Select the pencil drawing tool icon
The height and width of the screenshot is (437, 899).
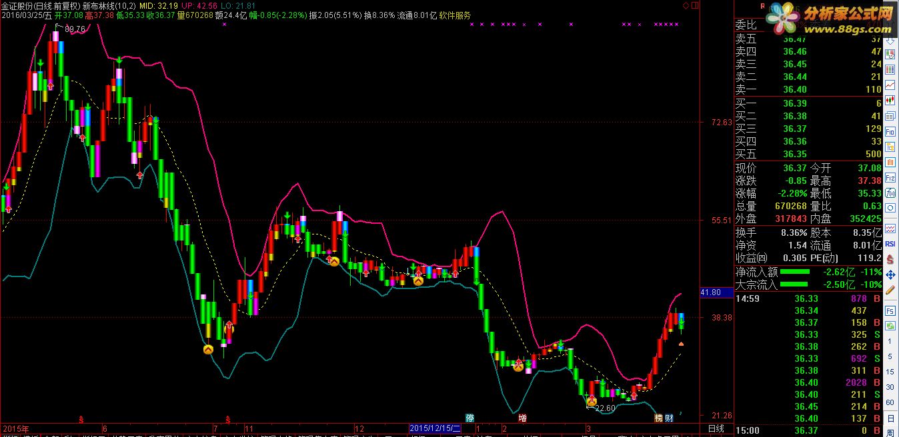coord(890,290)
